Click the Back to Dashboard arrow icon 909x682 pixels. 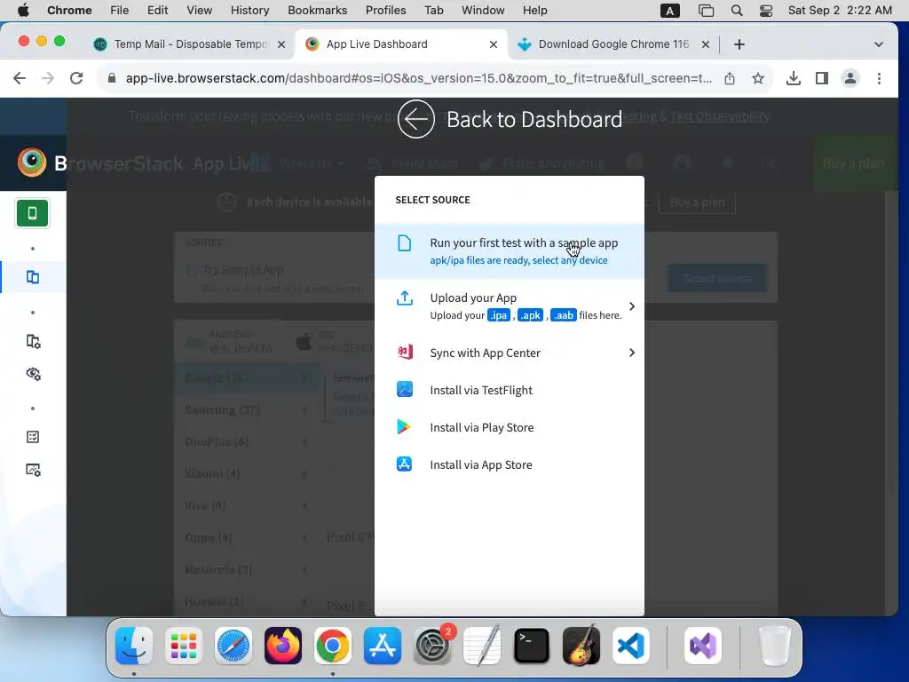click(415, 119)
